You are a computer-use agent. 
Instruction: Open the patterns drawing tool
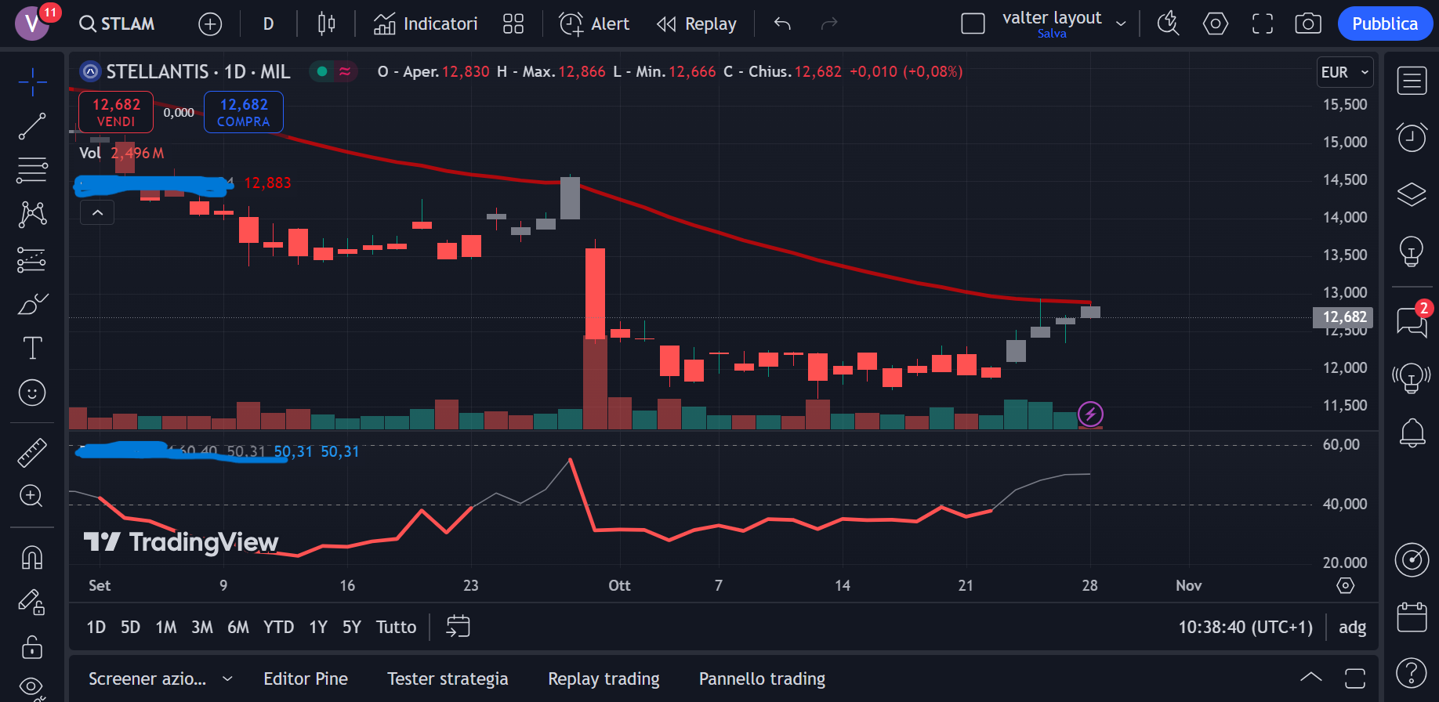[32, 214]
